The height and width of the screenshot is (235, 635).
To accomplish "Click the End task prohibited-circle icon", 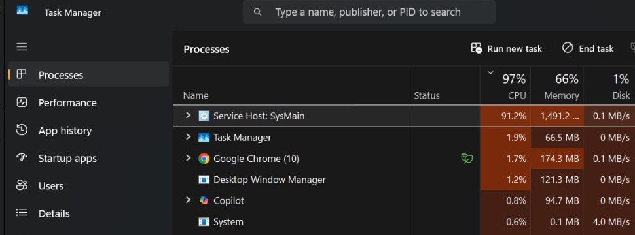I will (x=568, y=48).
